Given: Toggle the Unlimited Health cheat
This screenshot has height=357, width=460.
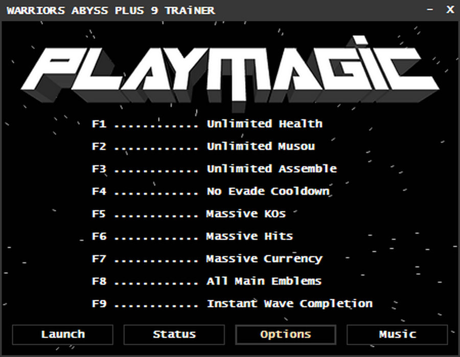Looking at the screenshot, I should point(264,123).
